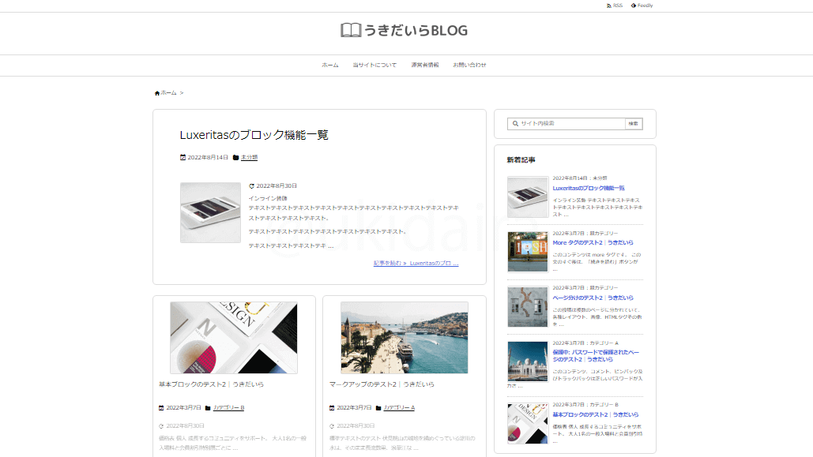Click the design thumbnail beside 基本ブロックのテスト2 in 新着記事

coord(528,424)
